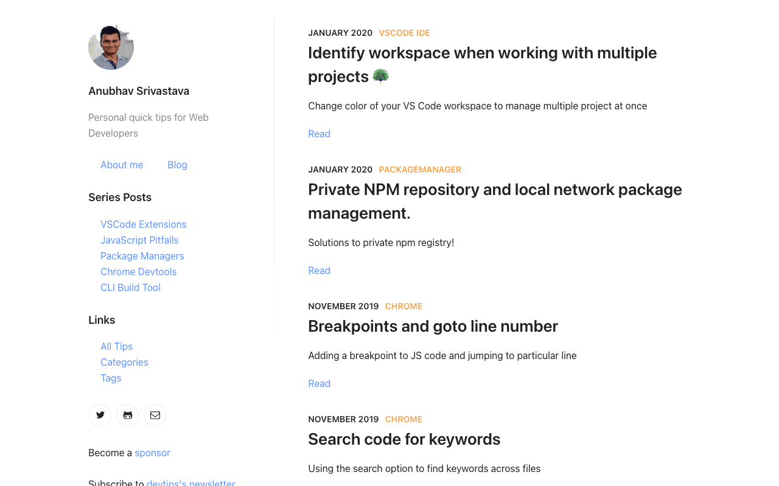Click the 'Change color of your VS Code workspace' description
The height and width of the screenshot is (486, 779).
[x=478, y=106]
